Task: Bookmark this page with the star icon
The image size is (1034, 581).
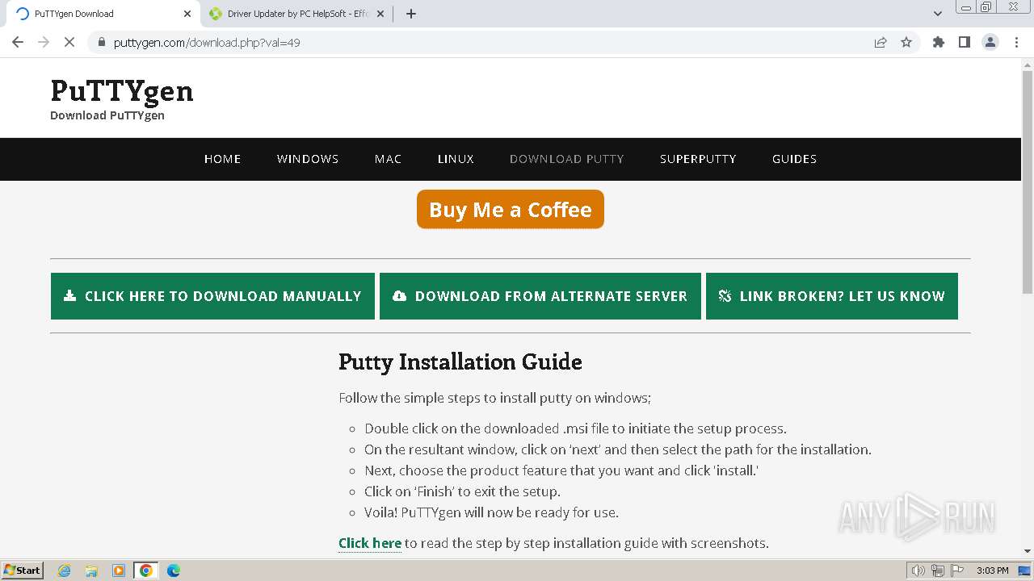Action: pos(906,42)
